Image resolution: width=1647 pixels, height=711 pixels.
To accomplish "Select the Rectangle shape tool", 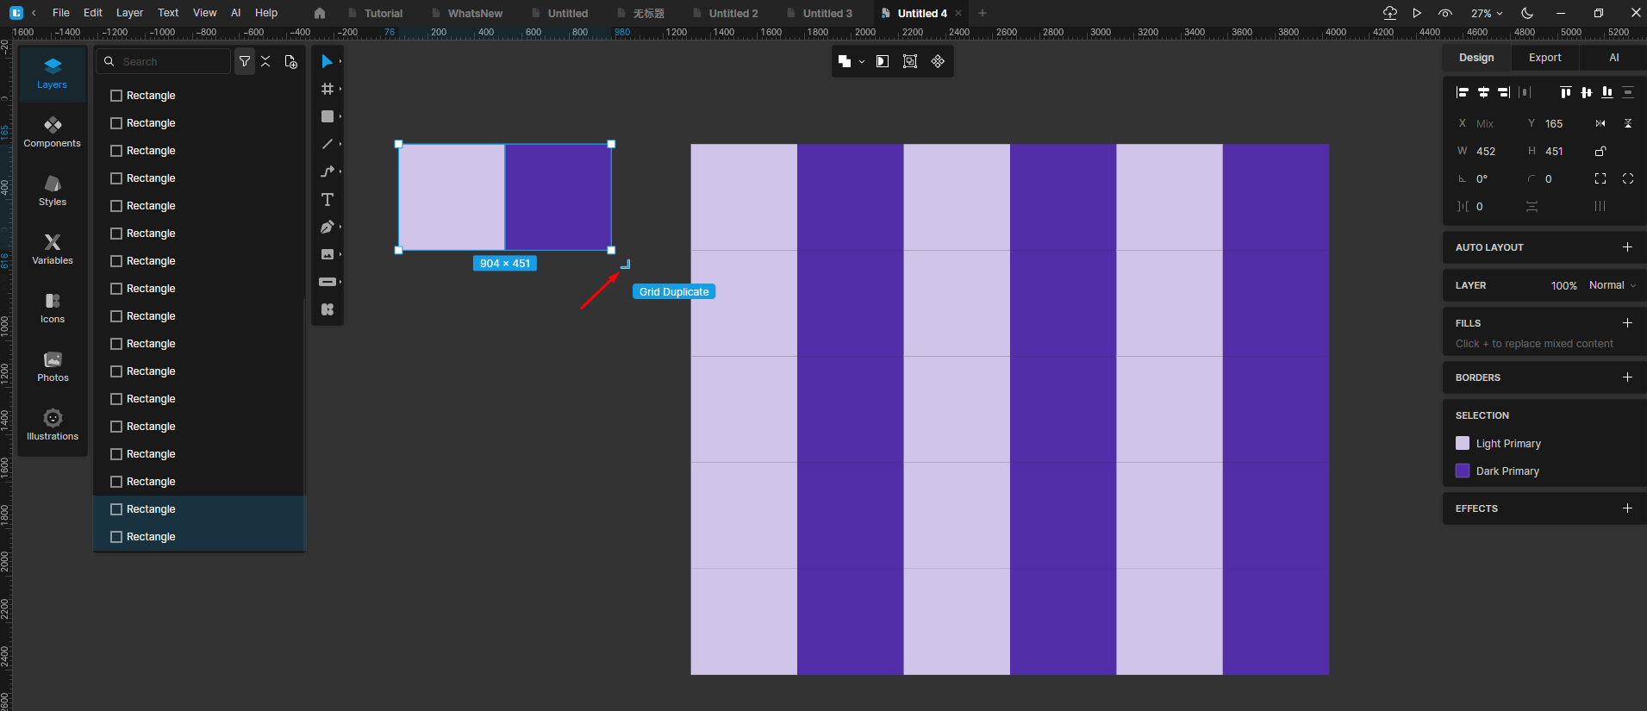I will click(327, 116).
